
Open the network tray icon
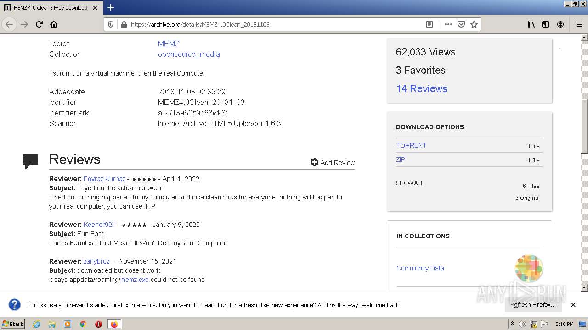(x=534, y=324)
